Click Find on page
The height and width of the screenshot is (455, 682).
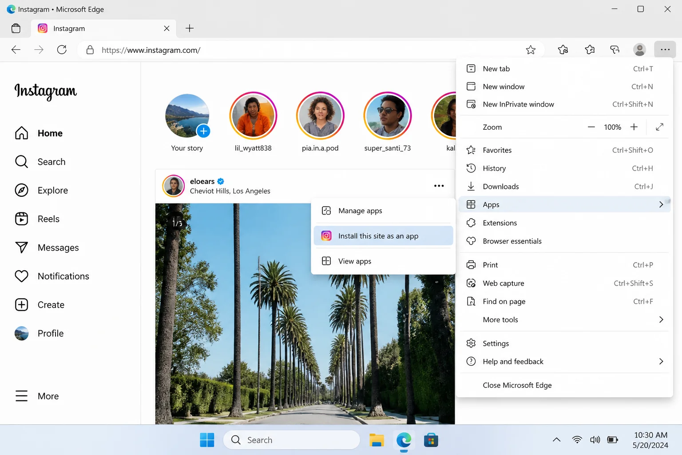564,301
